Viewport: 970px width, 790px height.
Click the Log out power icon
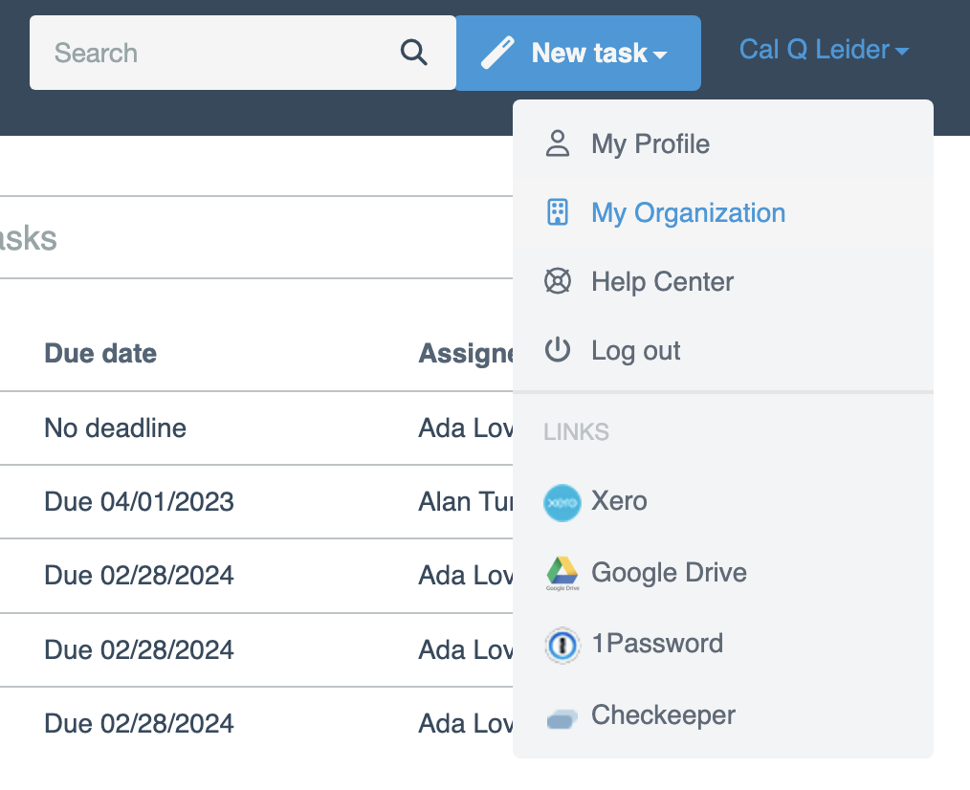[x=557, y=350]
